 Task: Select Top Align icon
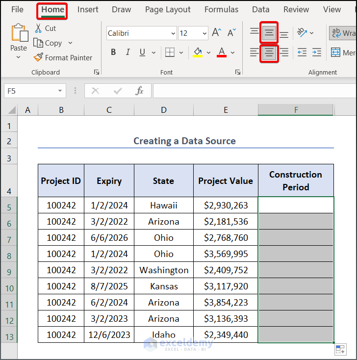pyautogui.click(x=254, y=31)
